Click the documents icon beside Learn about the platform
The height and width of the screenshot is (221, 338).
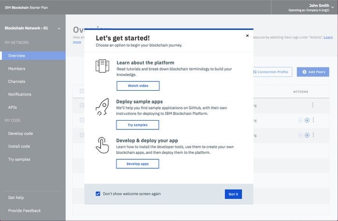(x=102, y=66)
